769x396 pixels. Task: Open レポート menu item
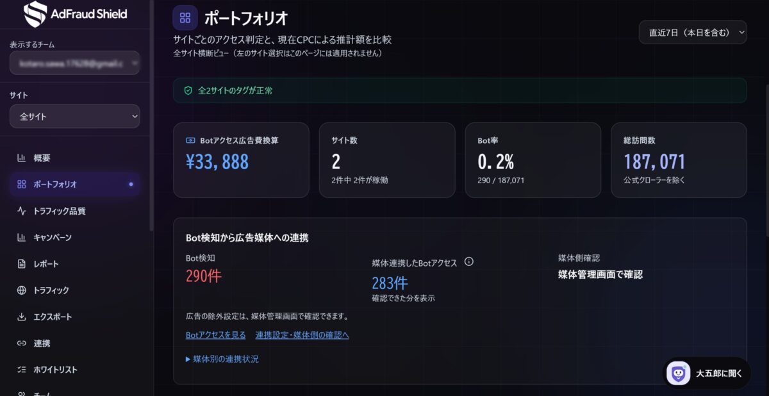tap(75, 264)
